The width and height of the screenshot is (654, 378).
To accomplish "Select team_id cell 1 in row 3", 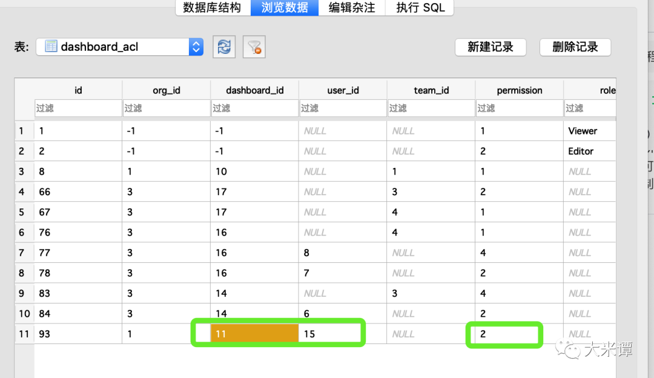I will pyautogui.click(x=431, y=171).
